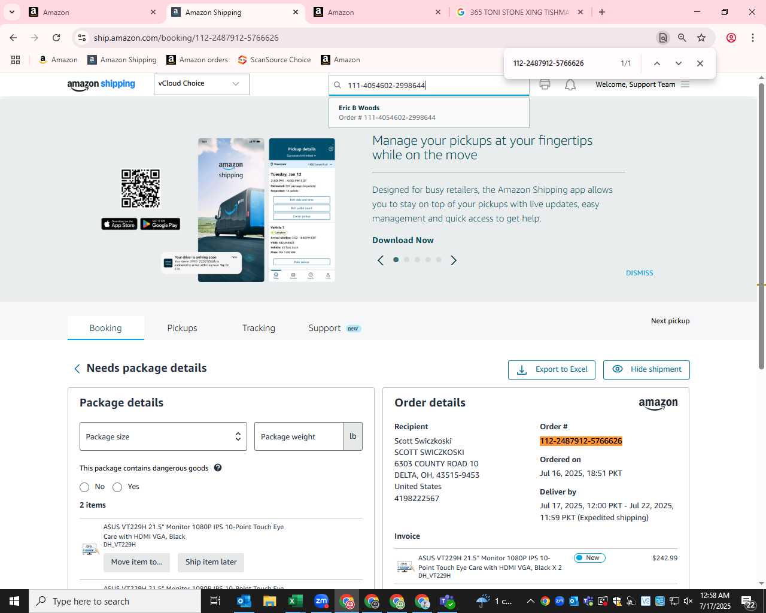Click the App Store download badge
Image resolution: width=766 pixels, height=613 pixels.
(x=119, y=224)
